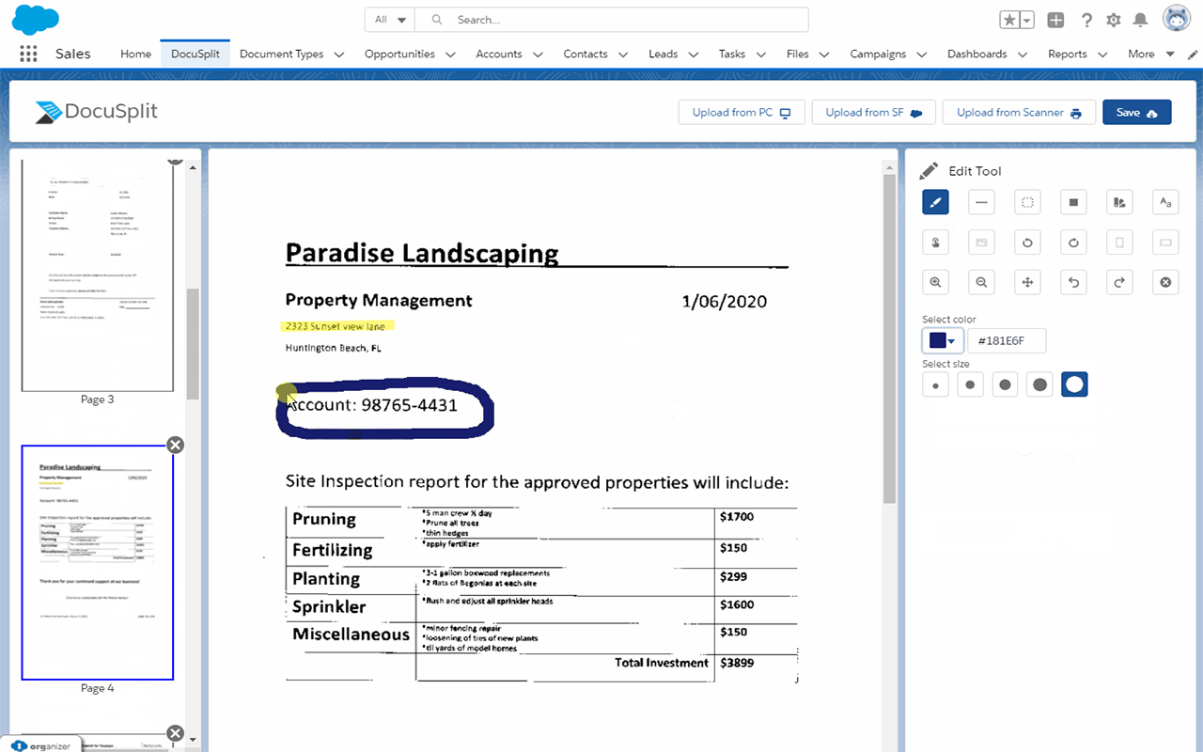Open the Dashboards tab
This screenshot has width=1203, height=752.
(976, 54)
